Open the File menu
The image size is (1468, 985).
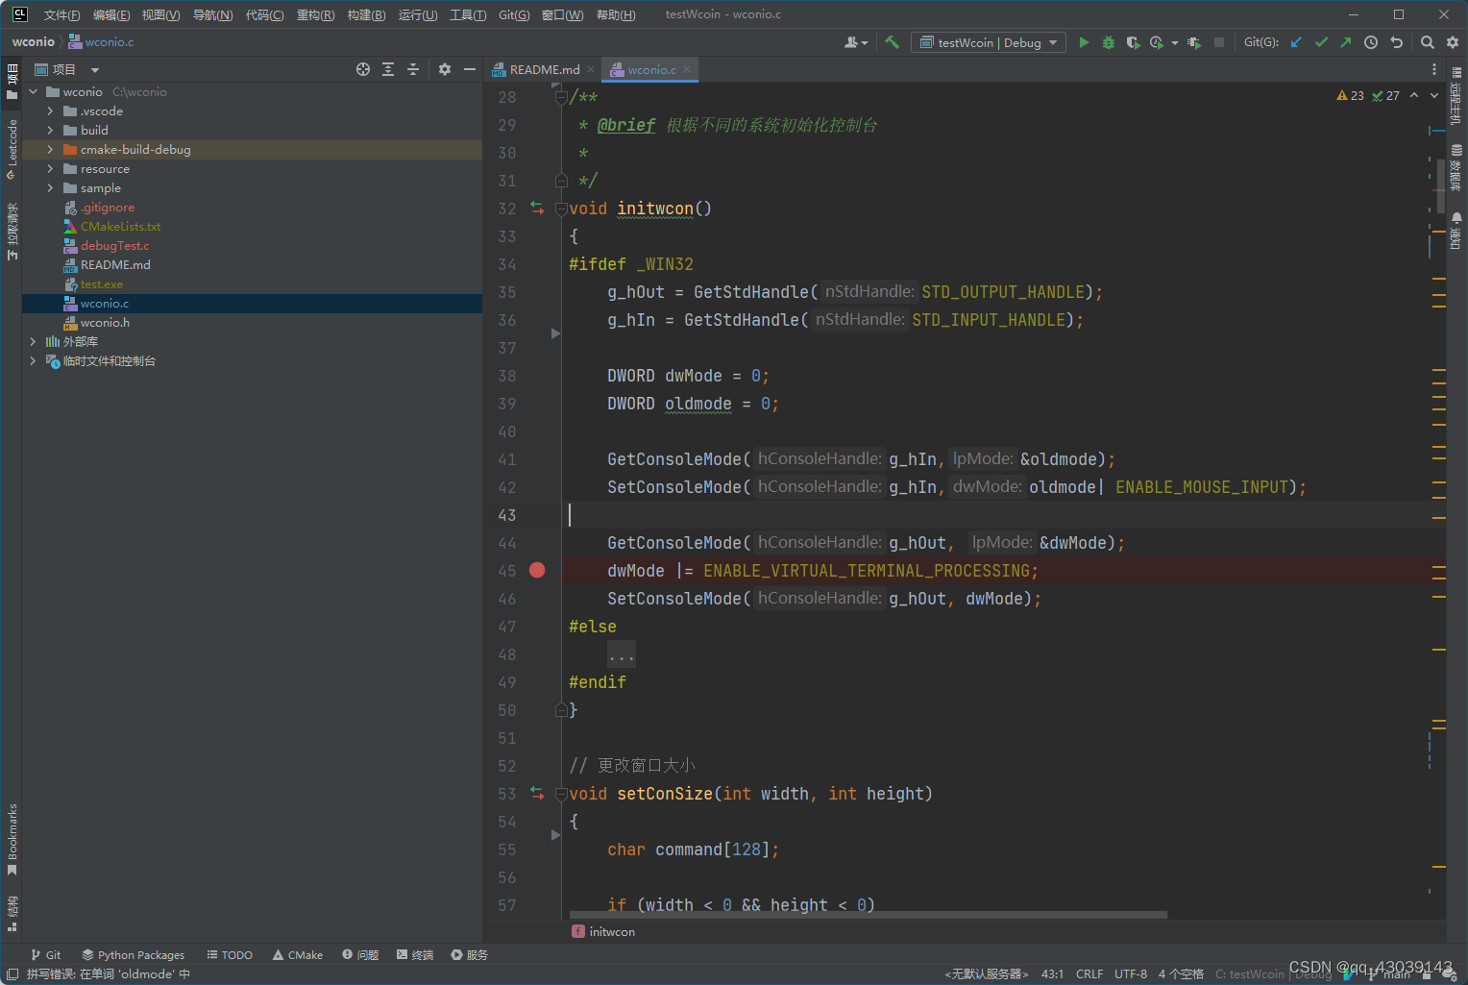click(61, 14)
